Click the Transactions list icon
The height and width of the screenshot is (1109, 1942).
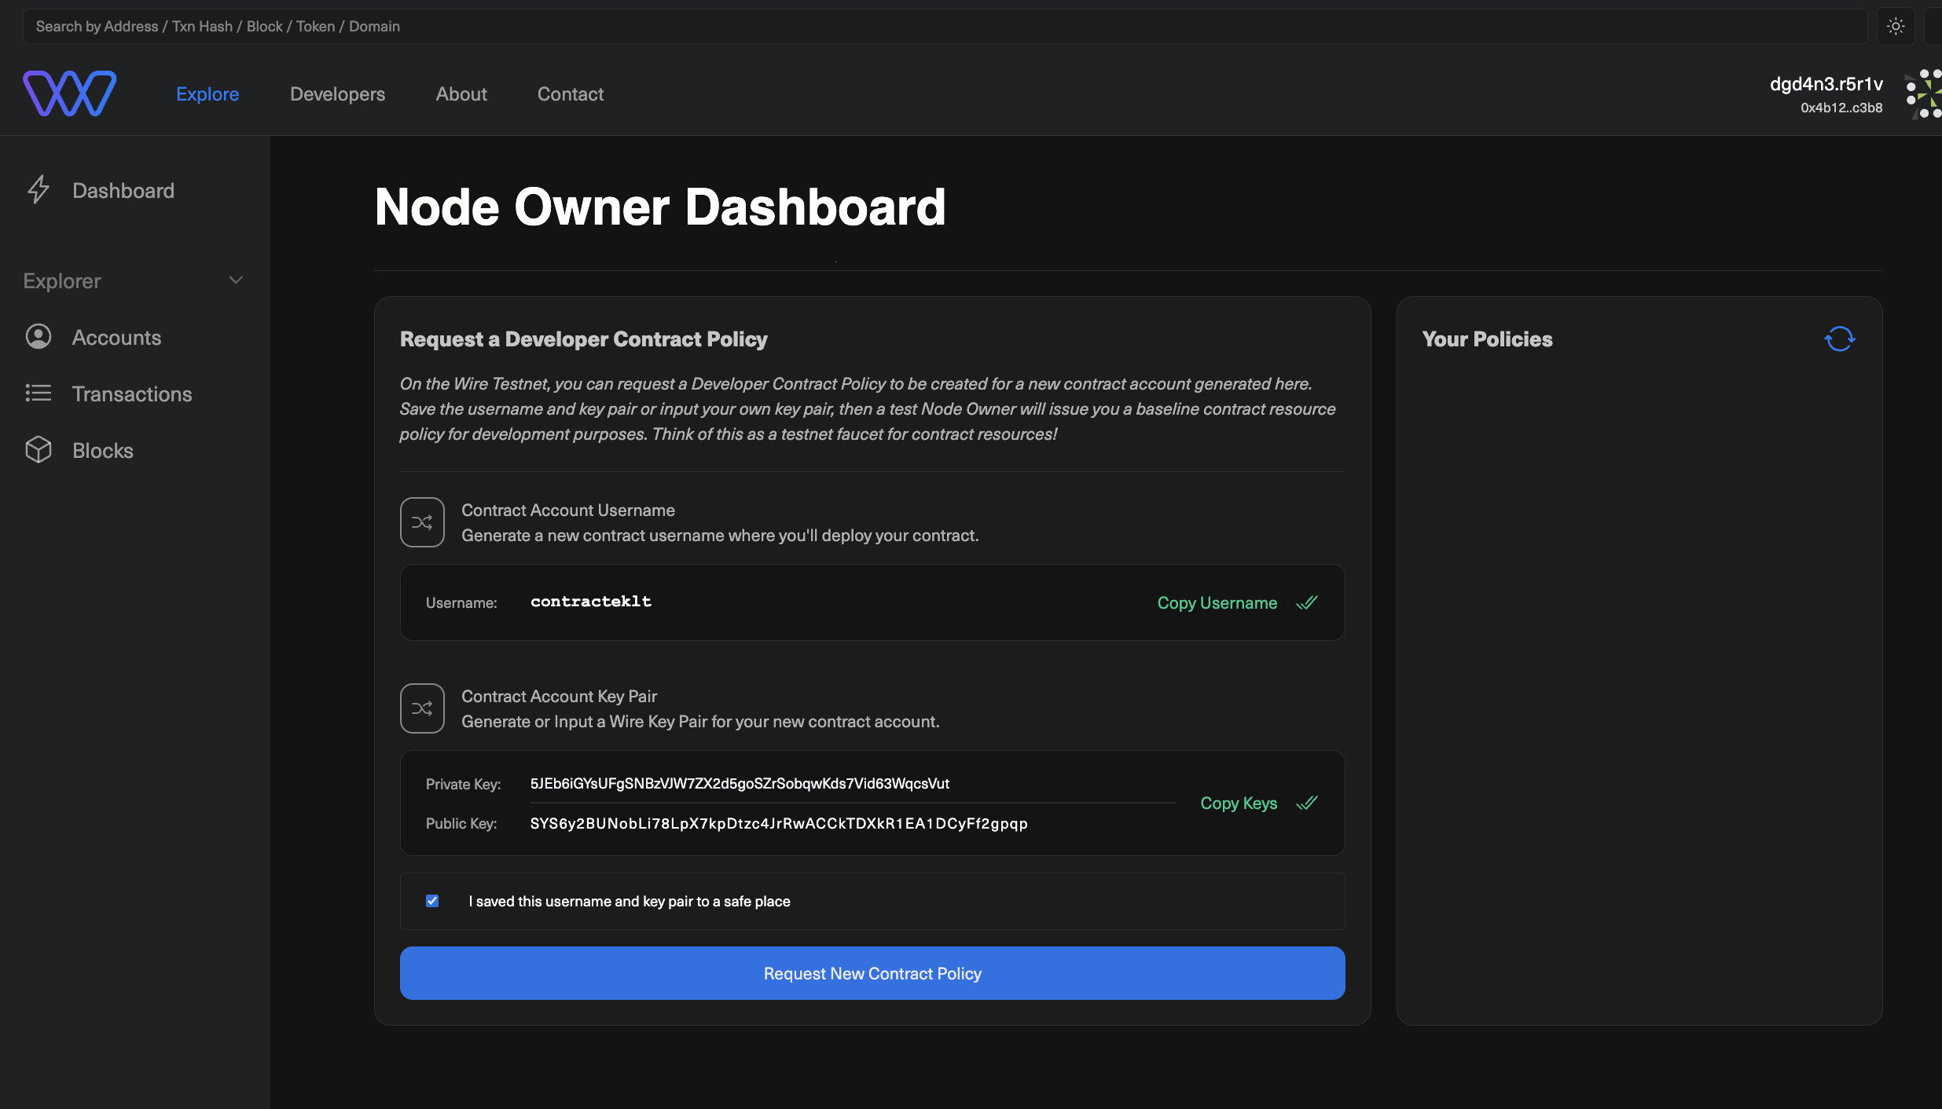pyautogui.click(x=38, y=393)
